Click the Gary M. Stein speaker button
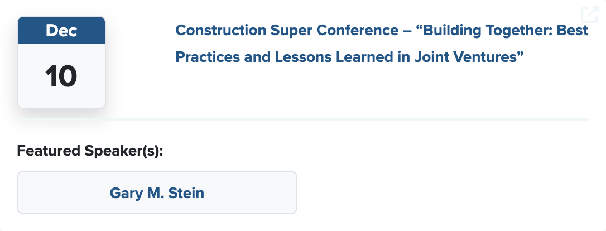Viewport: 606px width, 231px height. (157, 193)
